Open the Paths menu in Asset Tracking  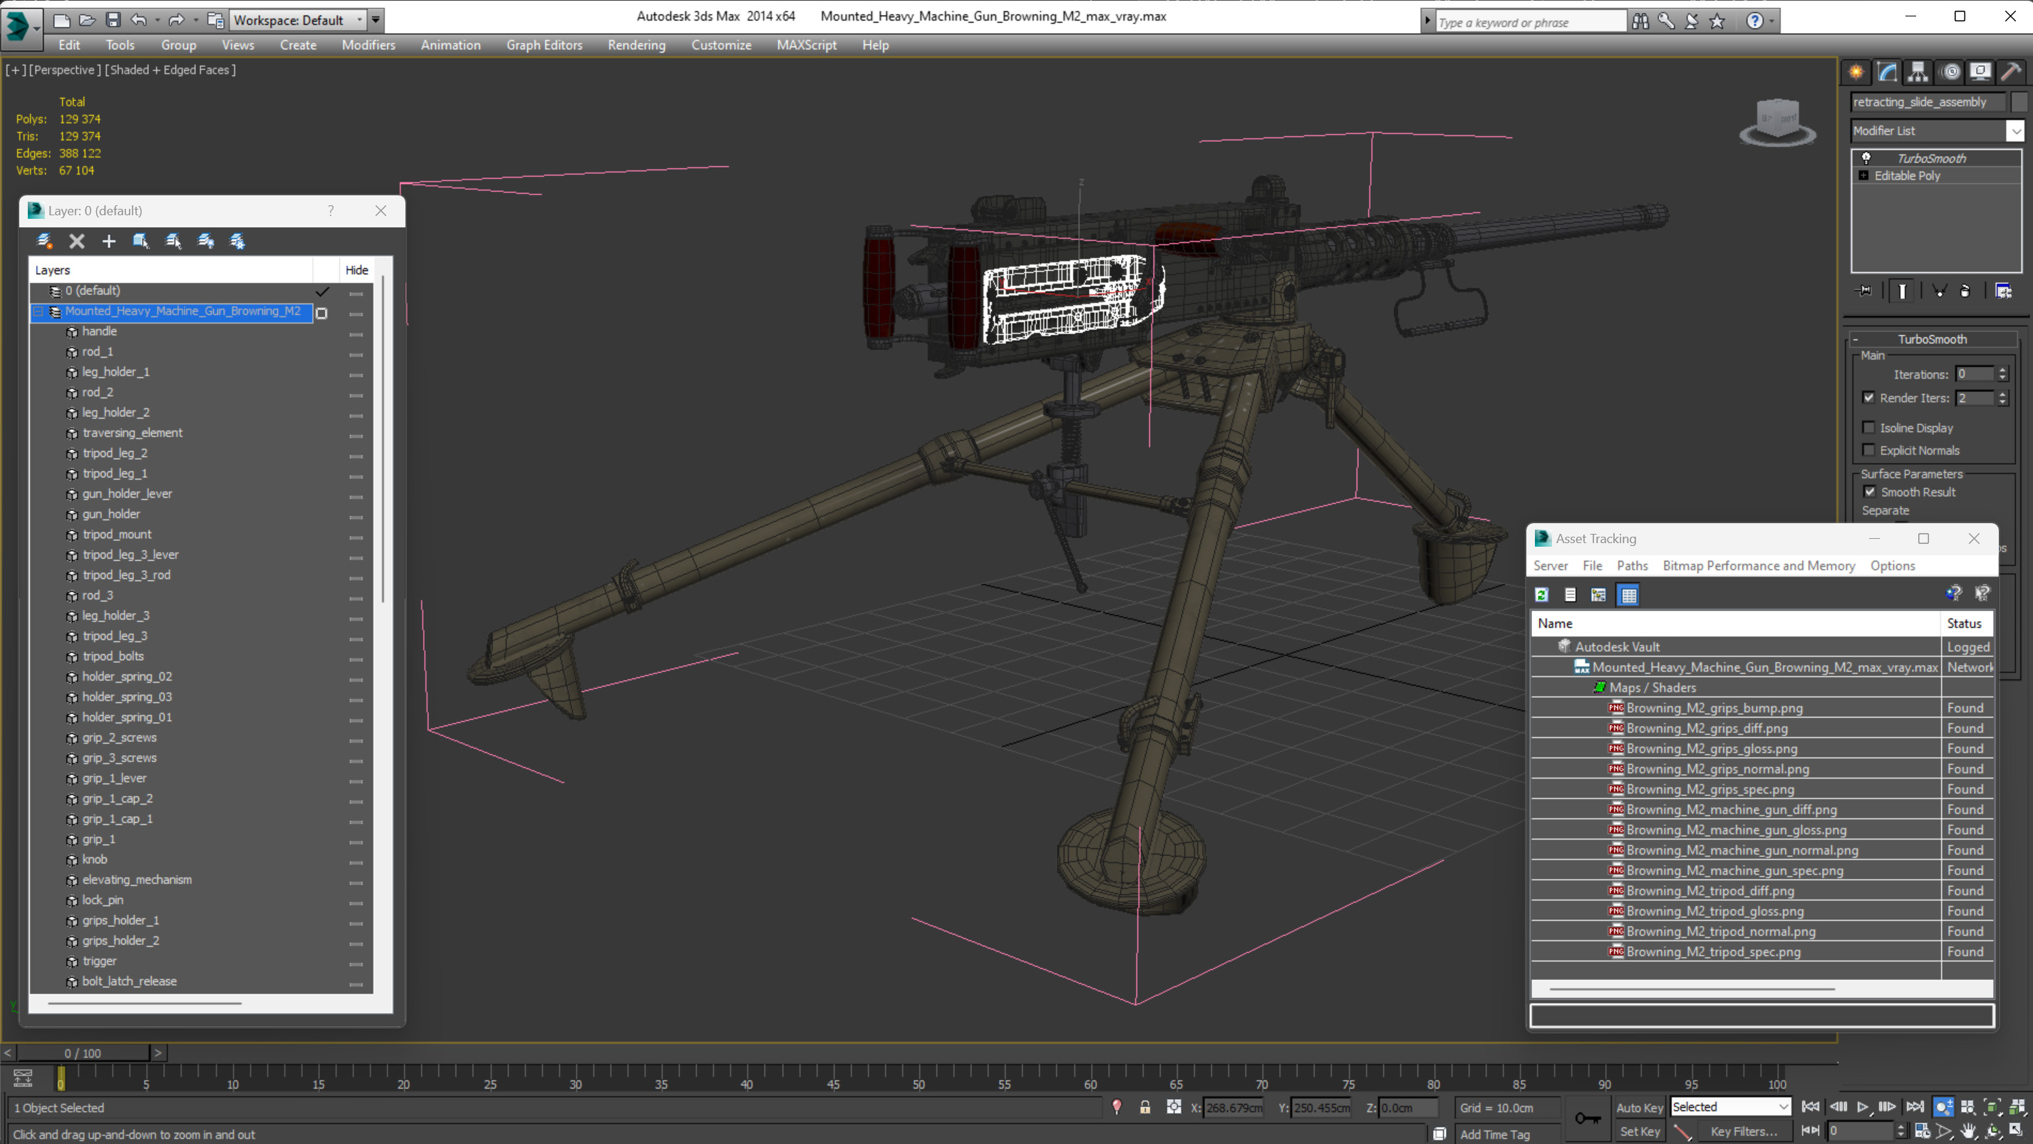click(1631, 565)
